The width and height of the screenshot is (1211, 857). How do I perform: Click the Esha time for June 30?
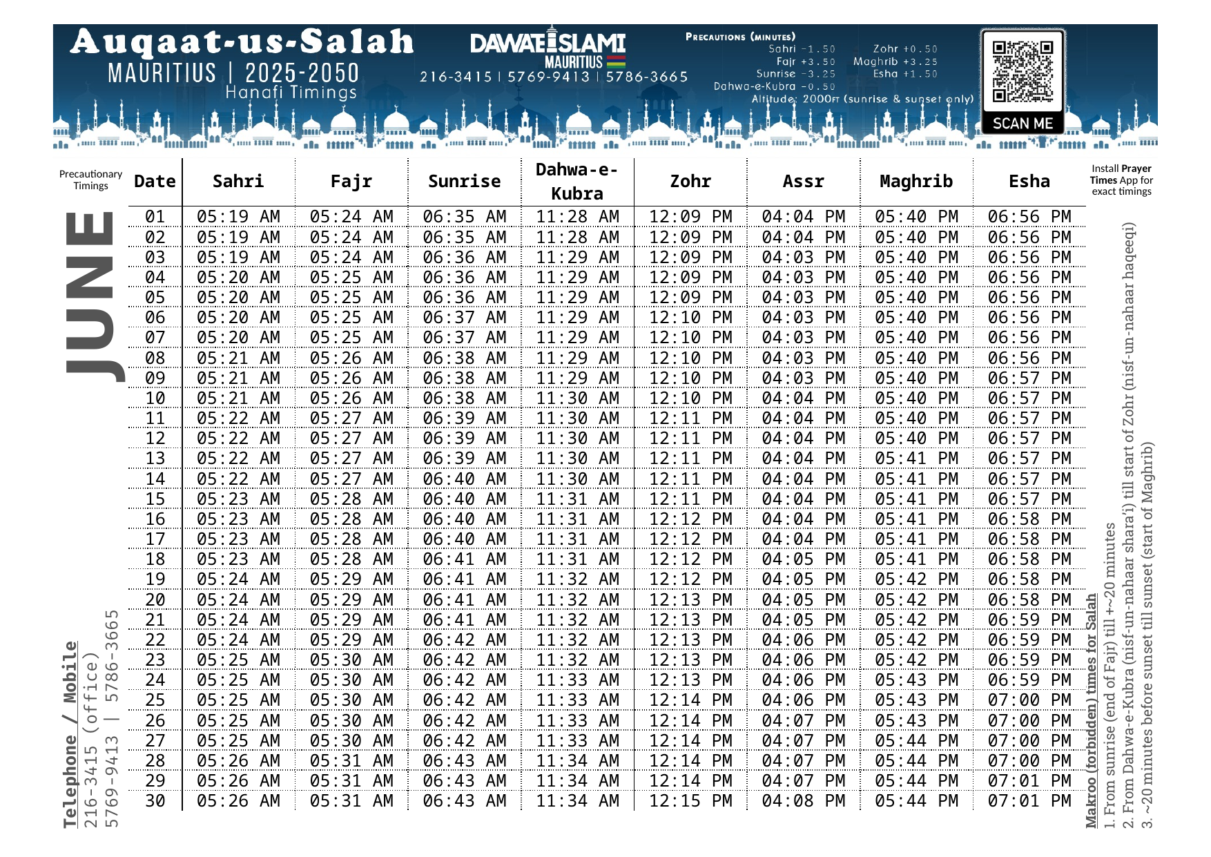1029,801
